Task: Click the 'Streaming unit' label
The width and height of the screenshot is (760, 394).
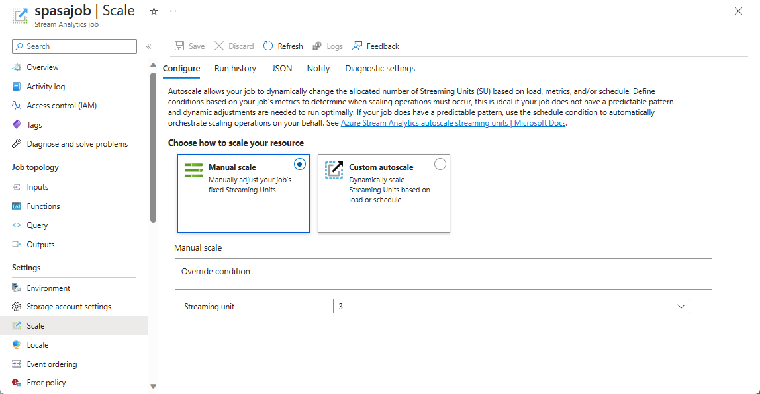Action: (209, 307)
